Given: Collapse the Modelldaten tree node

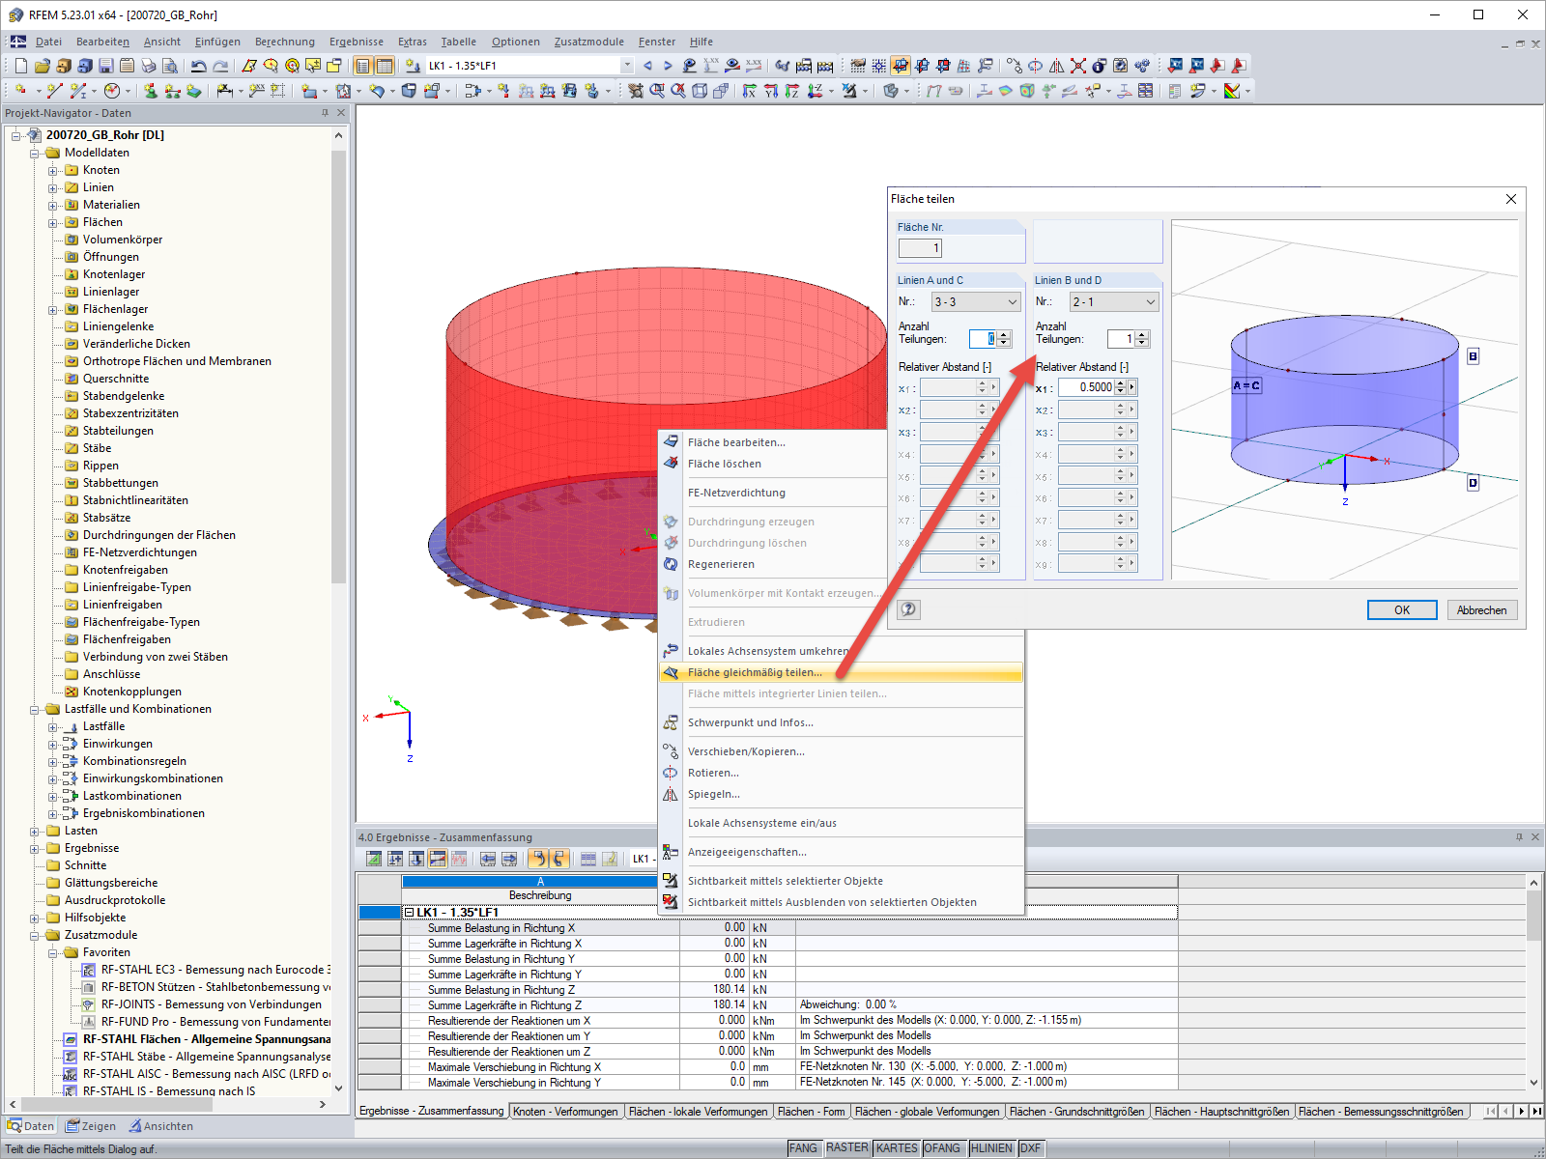Looking at the screenshot, I should [x=35, y=153].
